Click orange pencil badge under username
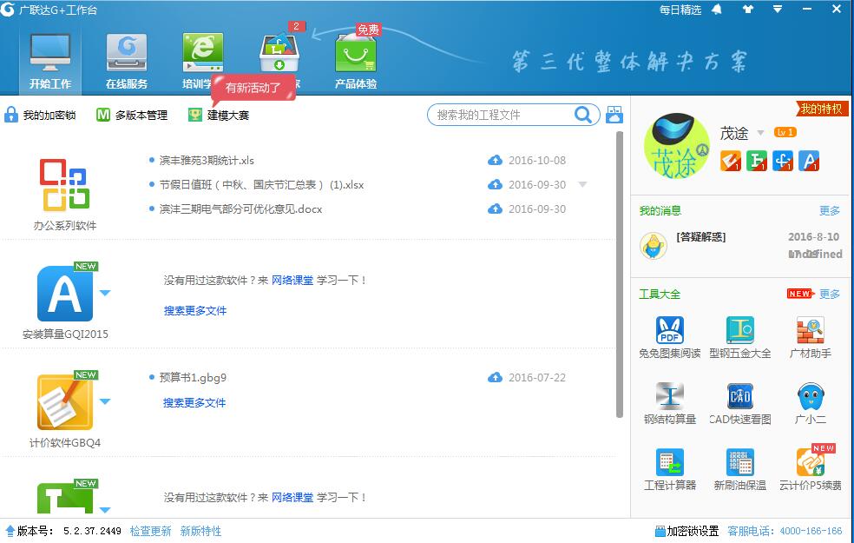 point(731,161)
